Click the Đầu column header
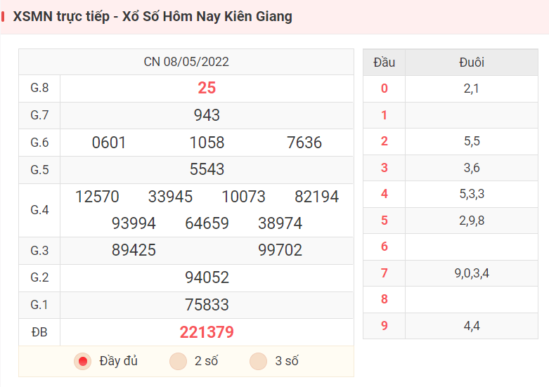 pos(384,63)
